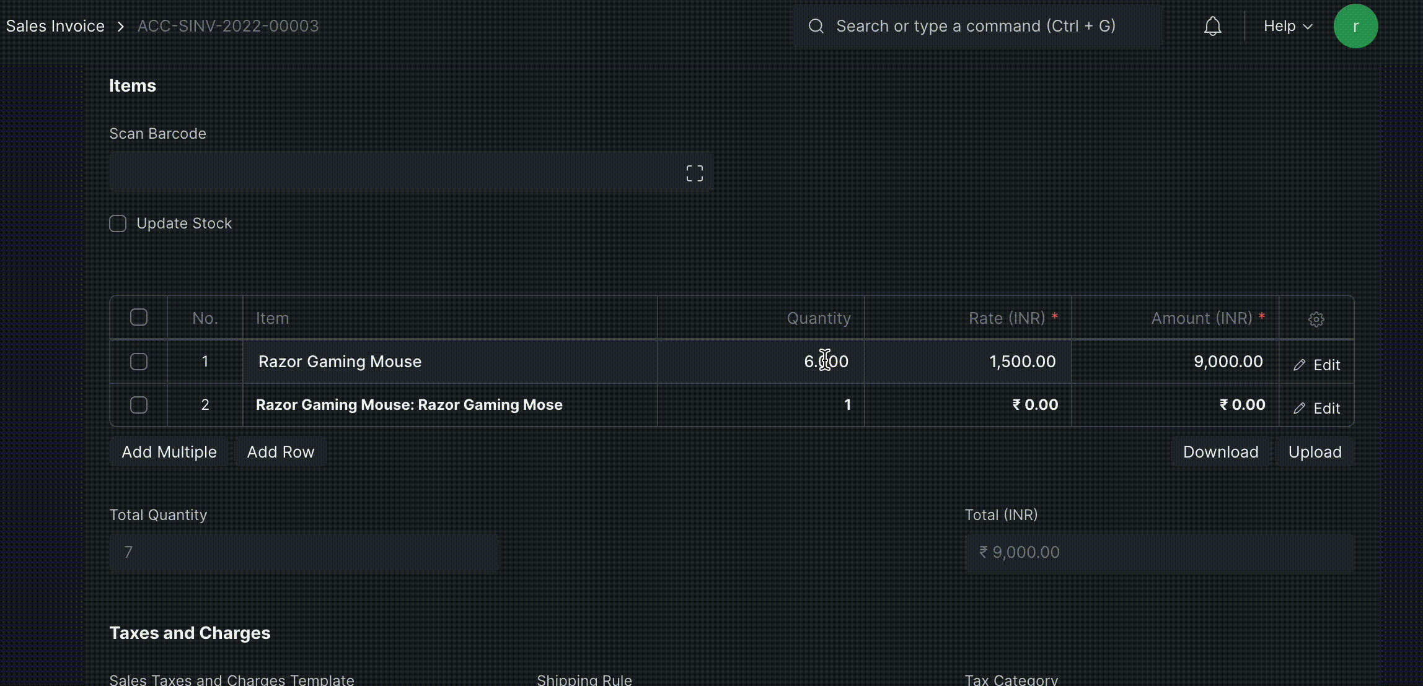This screenshot has width=1423, height=686.
Task: Select all items via the header checkbox
Action: pyautogui.click(x=138, y=317)
